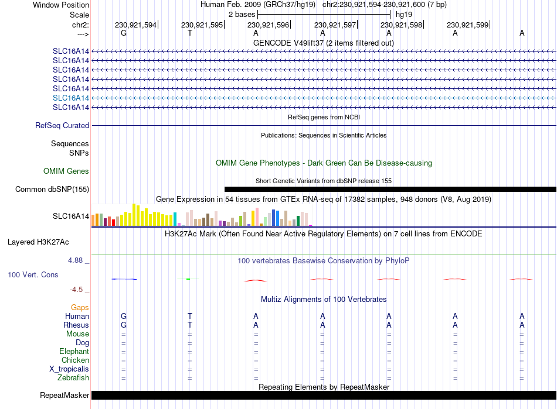Select the Human species row label
Viewport: 557px width, 409px height.
pyautogui.click(x=77, y=316)
